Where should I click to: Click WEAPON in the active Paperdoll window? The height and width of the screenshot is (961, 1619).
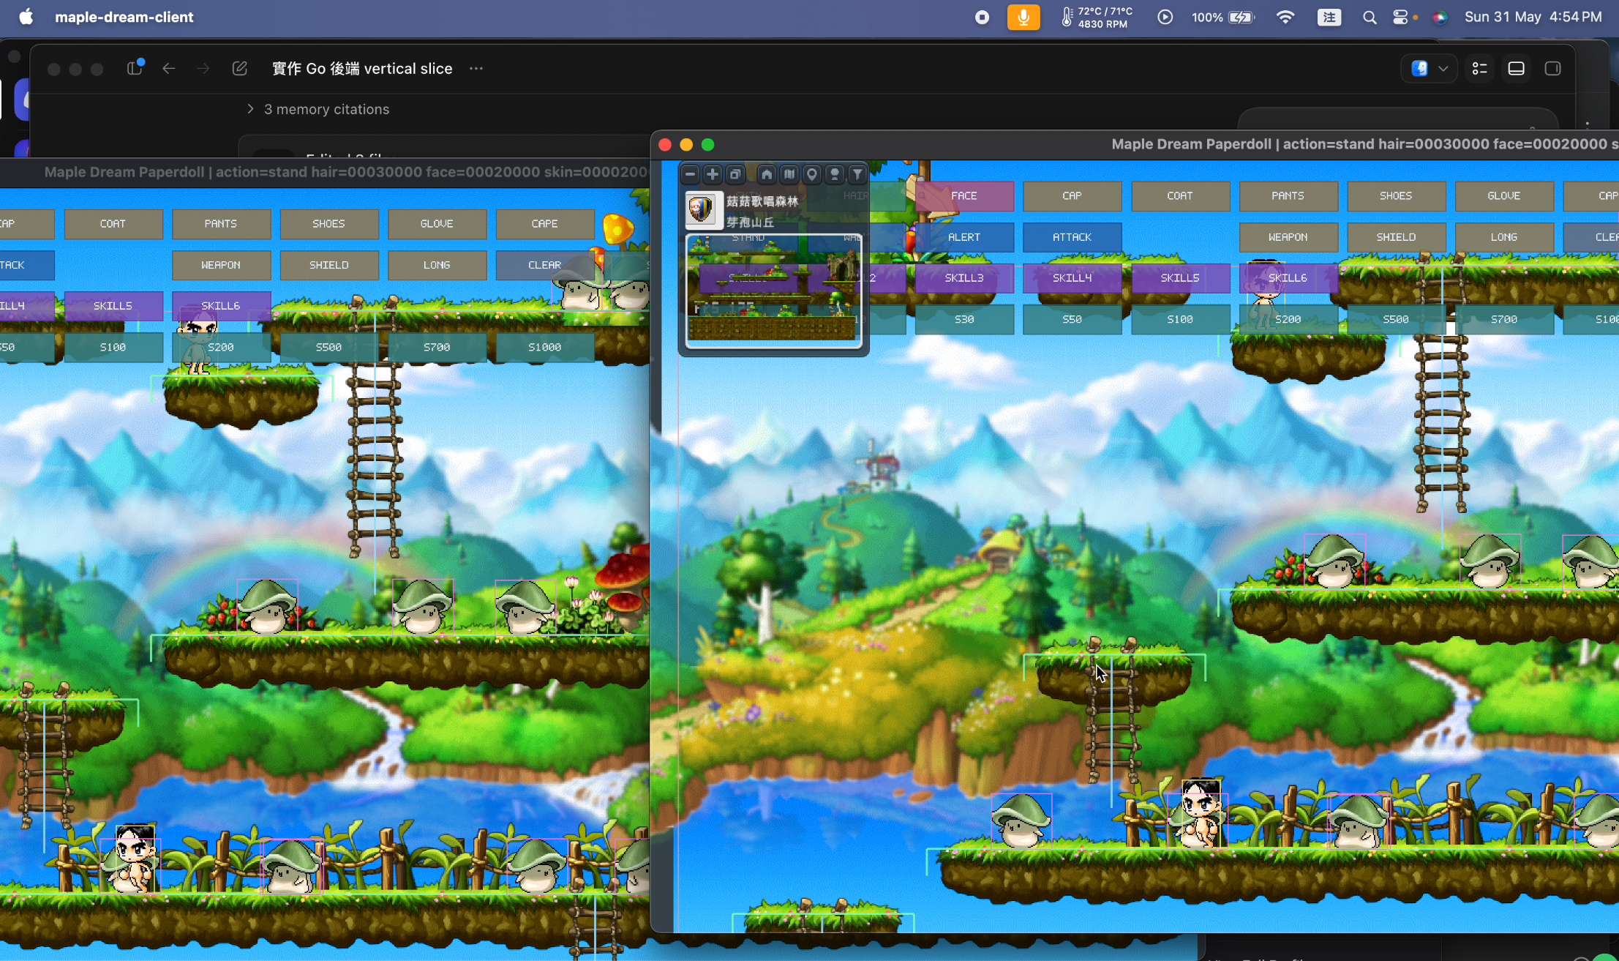point(1288,237)
